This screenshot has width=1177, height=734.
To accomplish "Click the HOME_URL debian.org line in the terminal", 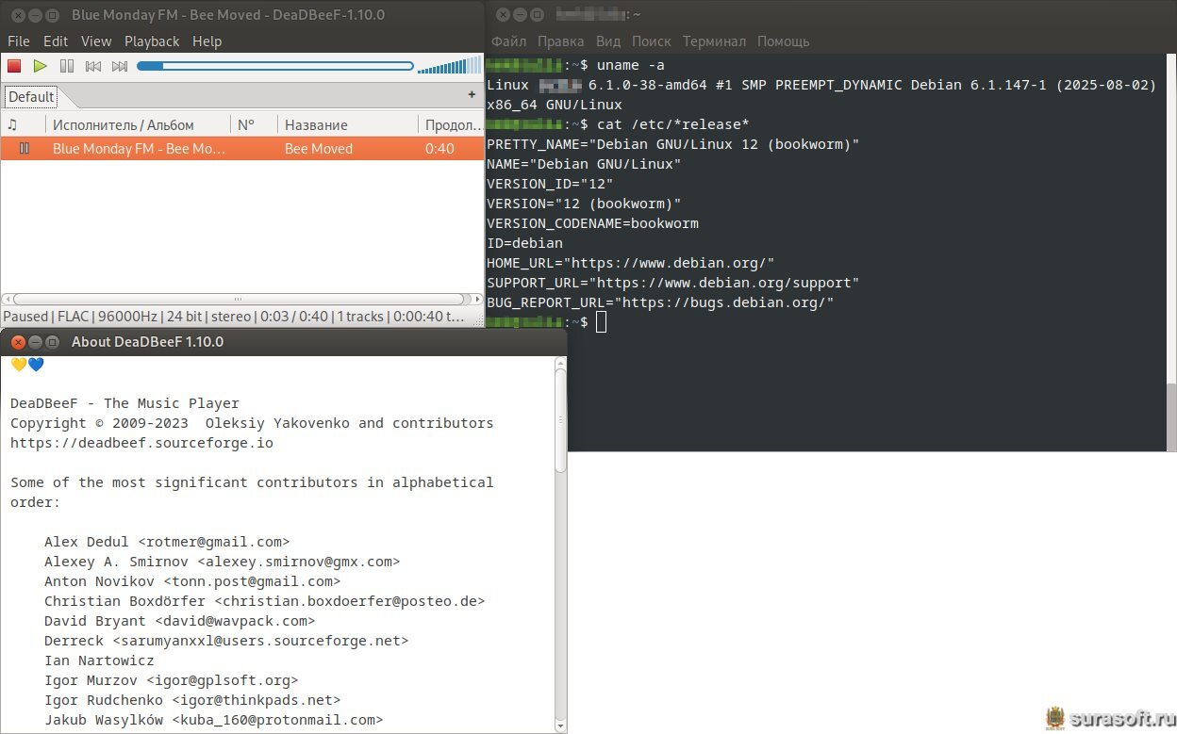I will [630, 263].
